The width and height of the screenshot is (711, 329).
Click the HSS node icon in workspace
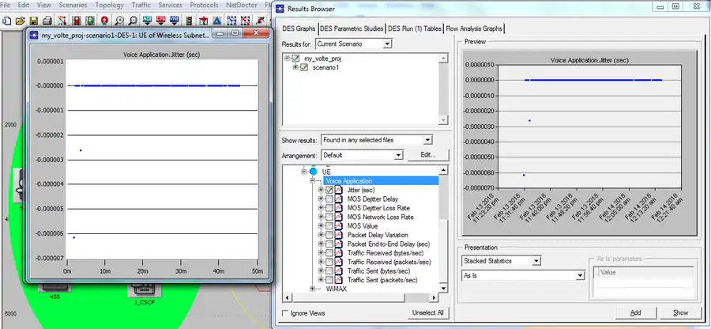click(x=55, y=287)
